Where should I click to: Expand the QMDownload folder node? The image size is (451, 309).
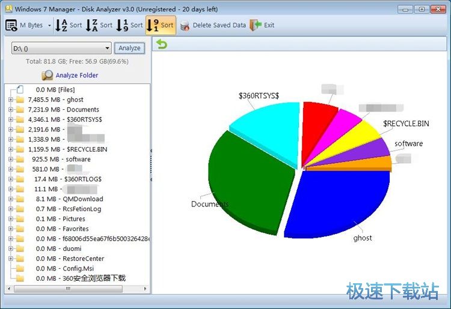(x=11, y=199)
